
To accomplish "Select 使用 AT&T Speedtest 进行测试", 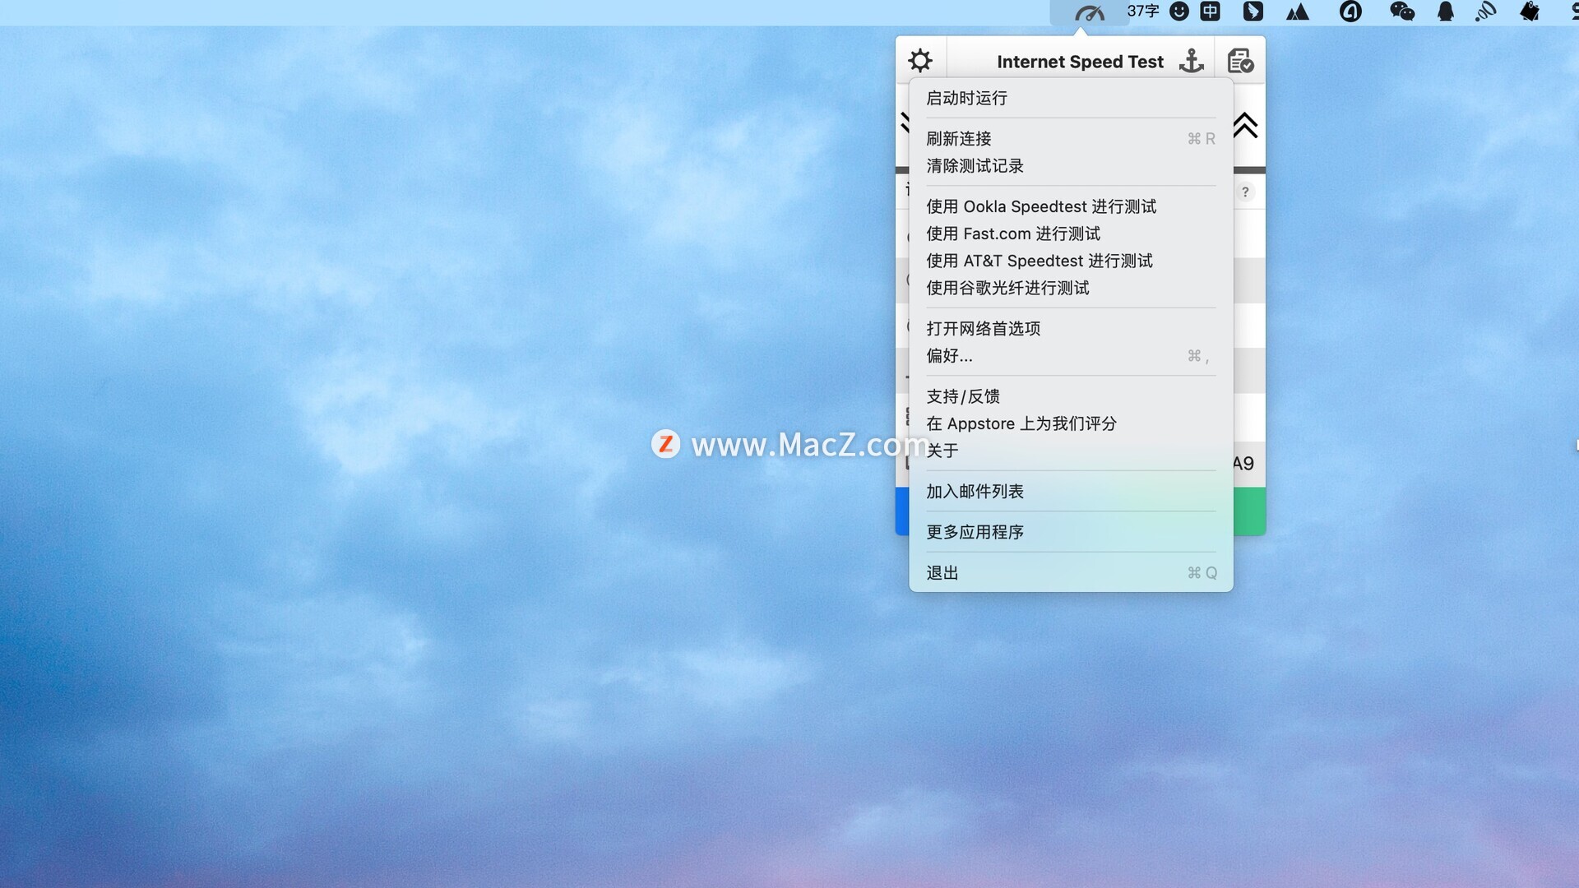I will tap(1071, 261).
